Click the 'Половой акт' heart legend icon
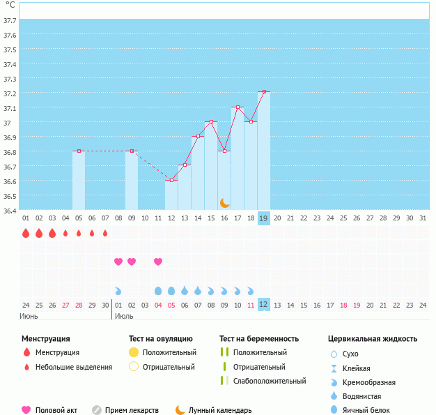436x415 pixels. point(26,410)
